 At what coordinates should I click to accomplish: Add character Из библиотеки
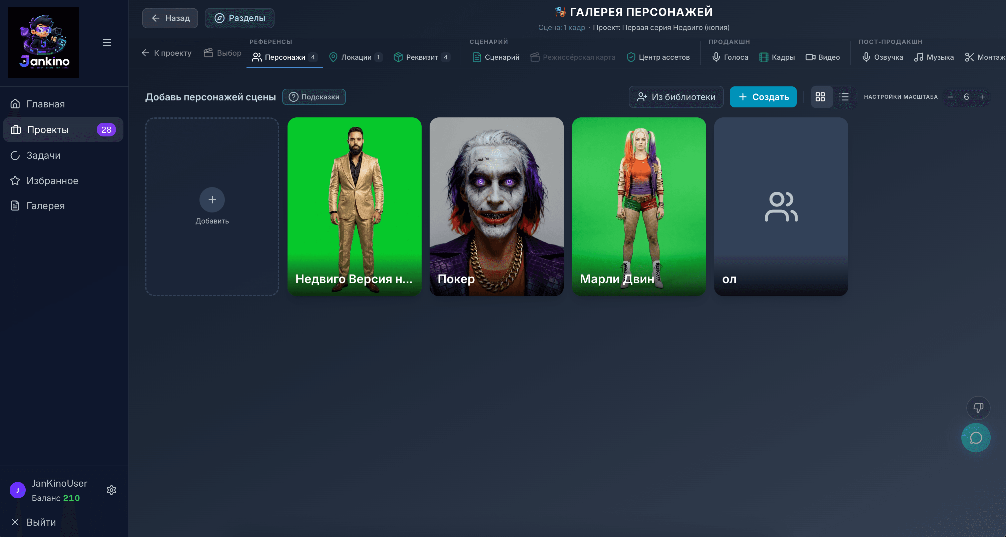coord(676,97)
